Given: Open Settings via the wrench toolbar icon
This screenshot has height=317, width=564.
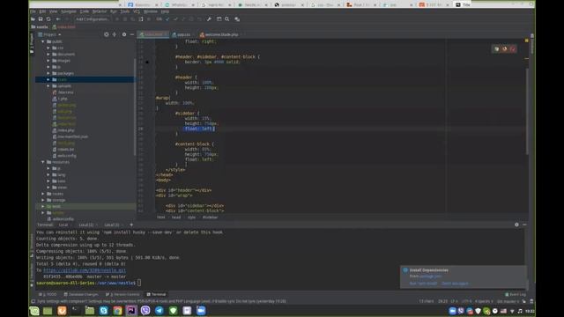Looking at the screenshot, I should pyautogui.click(x=209, y=19).
